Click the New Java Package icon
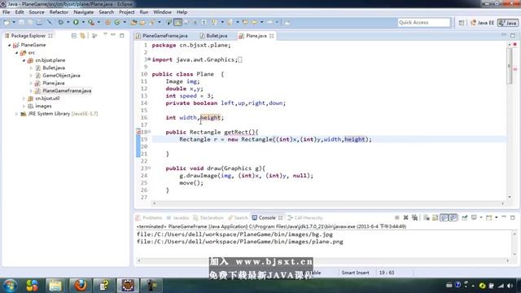 107,22
